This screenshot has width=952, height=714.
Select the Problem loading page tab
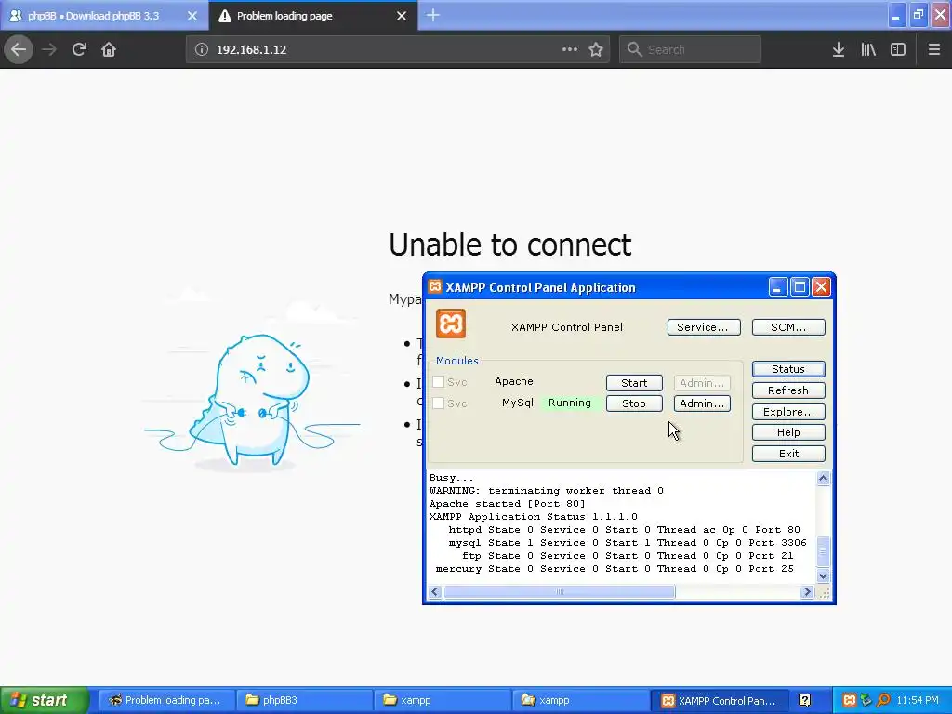pos(313,16)
